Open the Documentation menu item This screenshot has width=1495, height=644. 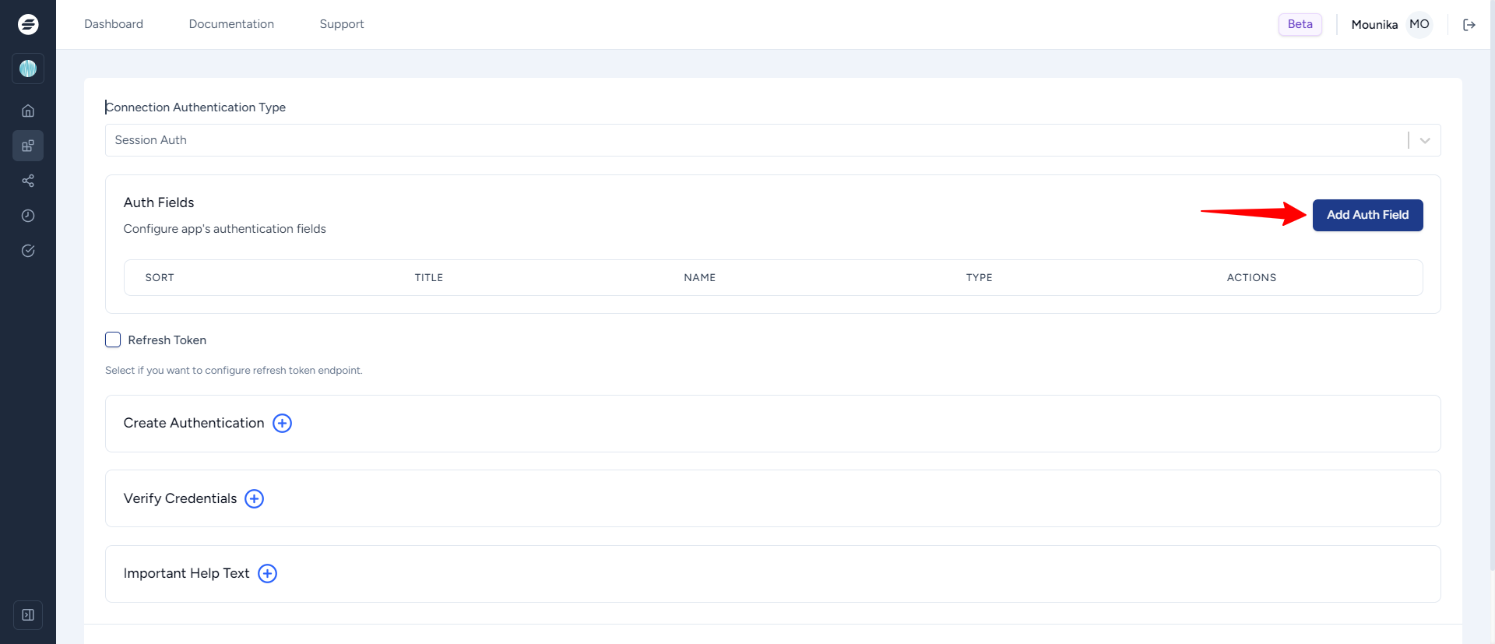point(231,24)
